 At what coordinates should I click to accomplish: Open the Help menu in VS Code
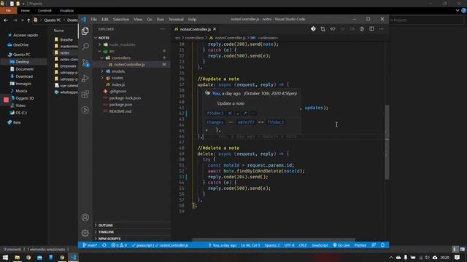(192, 20)
